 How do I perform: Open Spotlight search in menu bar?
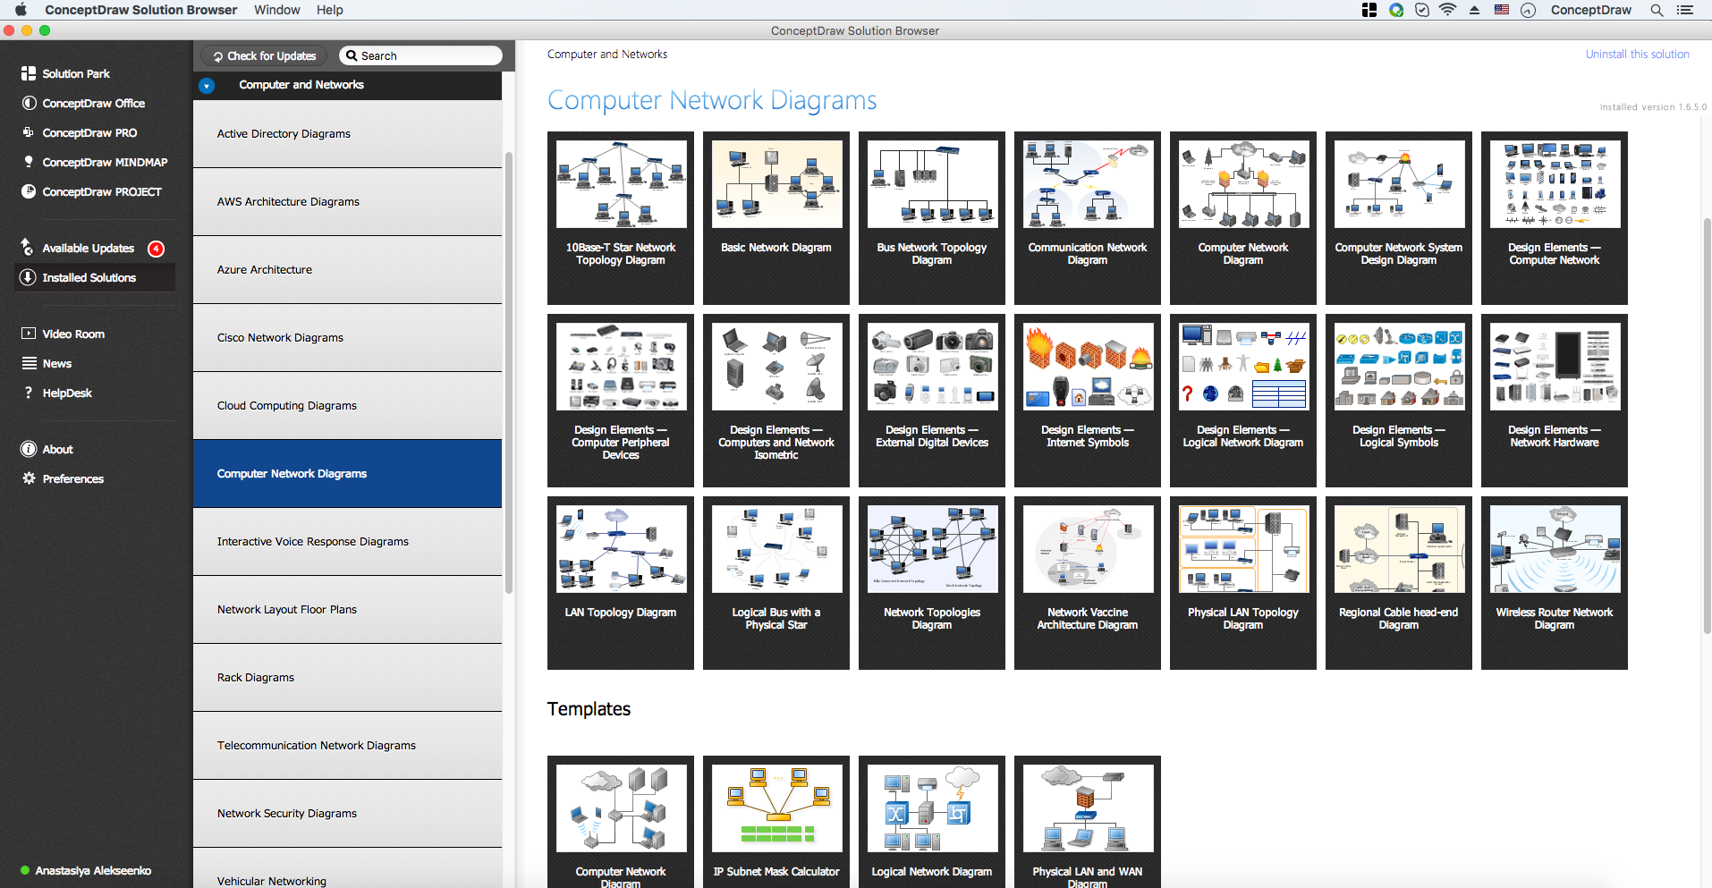click(1657, 10)
